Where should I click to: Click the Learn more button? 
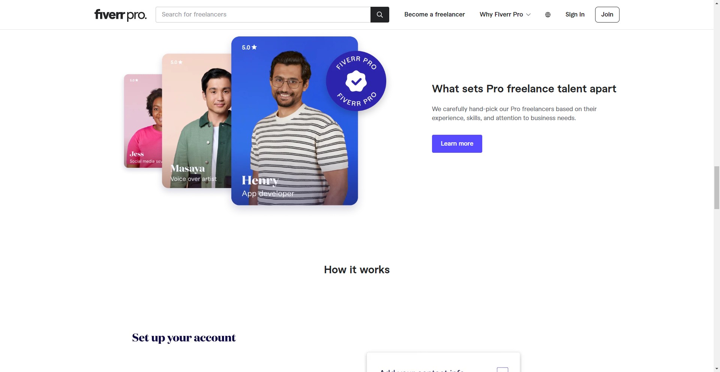[457, 144]
